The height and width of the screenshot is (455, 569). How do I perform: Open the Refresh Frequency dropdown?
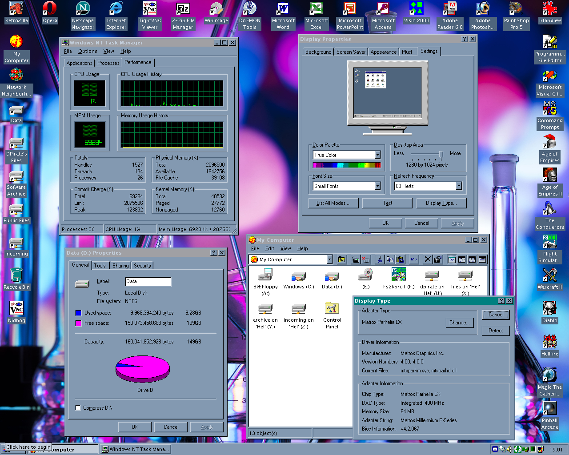point(459,186)
